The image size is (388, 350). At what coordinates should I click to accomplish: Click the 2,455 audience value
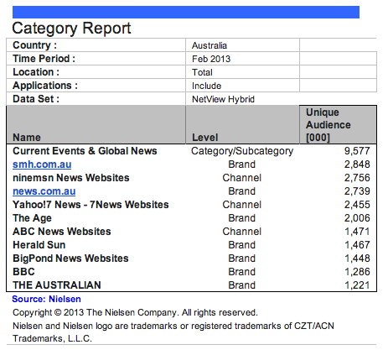357,205
